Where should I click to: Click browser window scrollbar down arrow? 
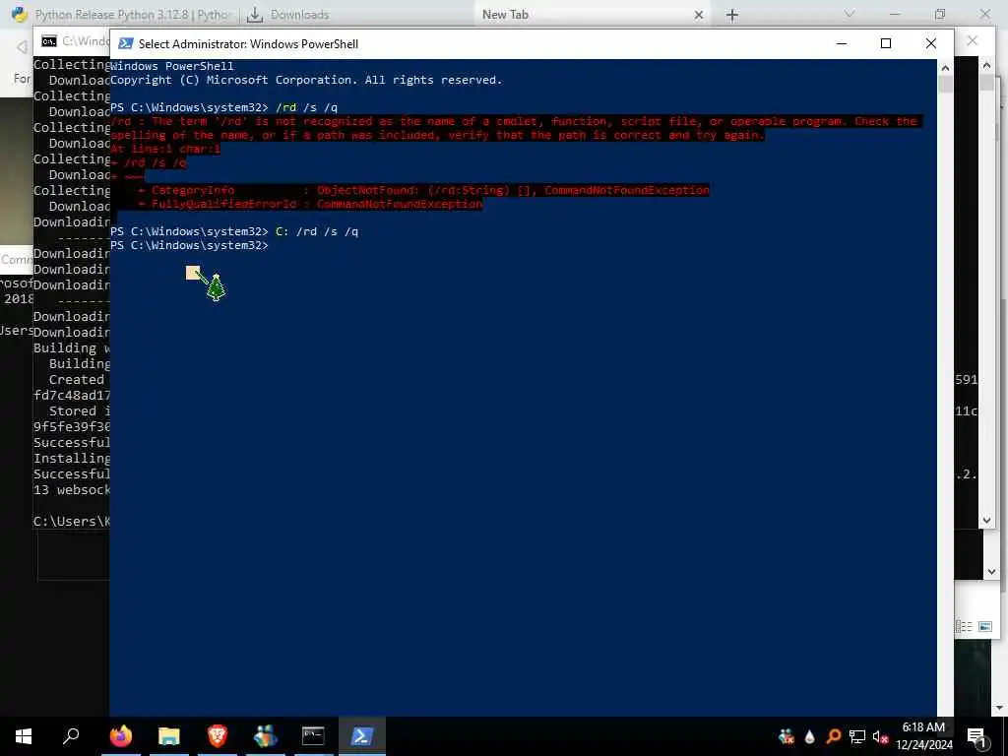[1000, 708]
